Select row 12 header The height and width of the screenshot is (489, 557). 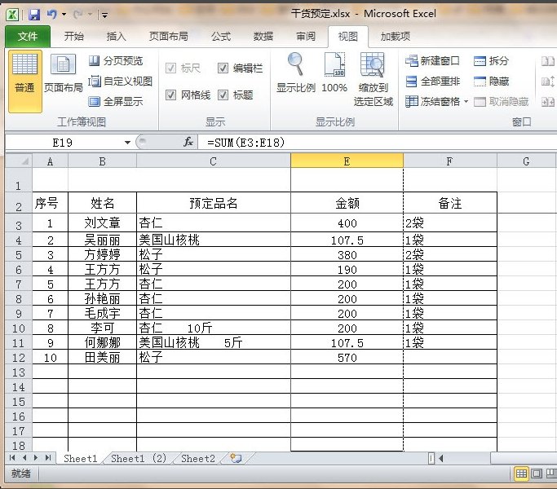19,357
